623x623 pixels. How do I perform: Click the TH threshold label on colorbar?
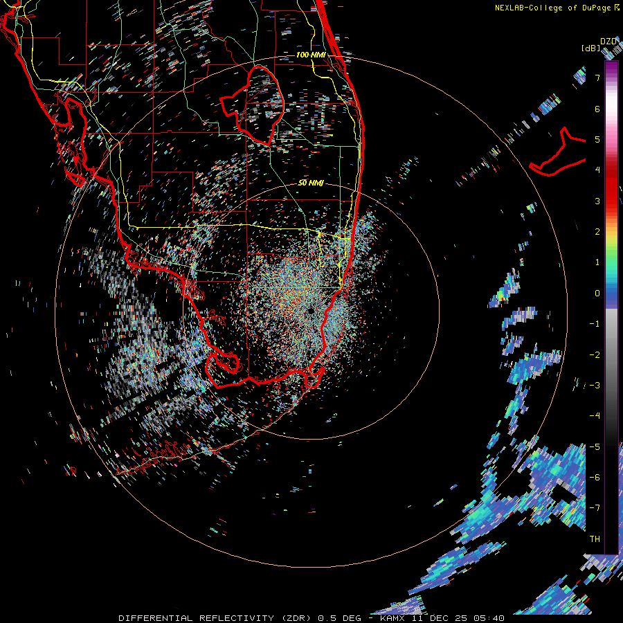(x=595, y=539)
